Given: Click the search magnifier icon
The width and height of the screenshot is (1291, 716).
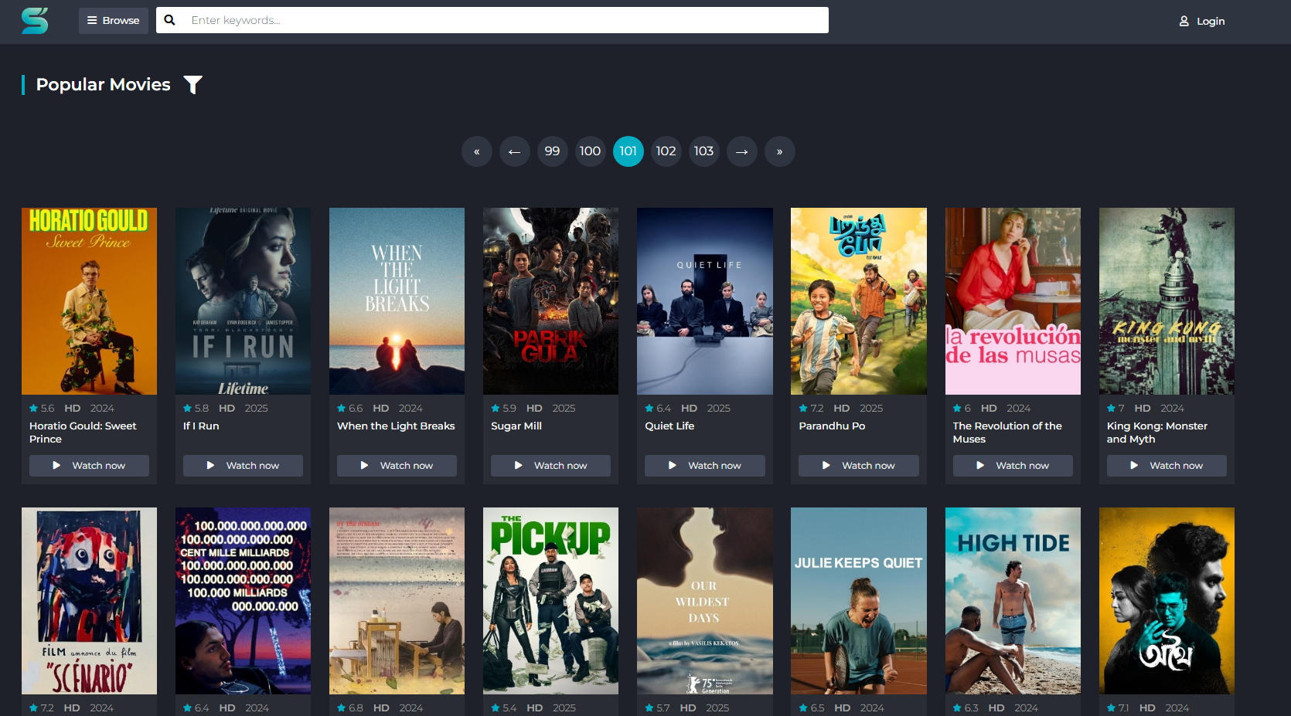Looking at the screenshot, I should click(x=170, y=20).
